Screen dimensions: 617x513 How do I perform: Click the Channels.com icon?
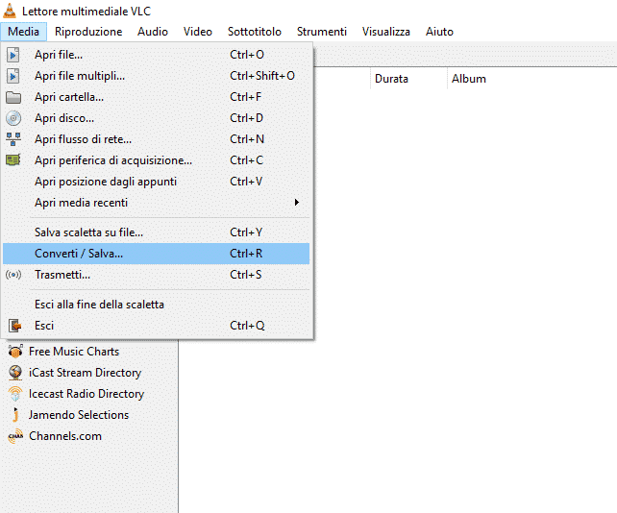click(x=15, y=436)
